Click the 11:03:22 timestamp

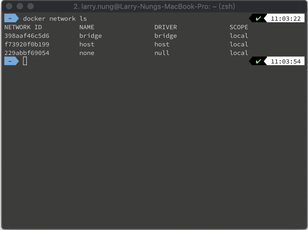tap(286, 19)
